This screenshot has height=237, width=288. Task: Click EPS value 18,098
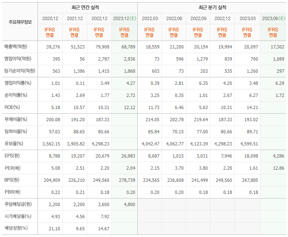251,156
